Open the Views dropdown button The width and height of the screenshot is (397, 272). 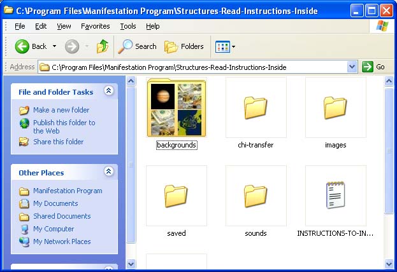[225, 46]
